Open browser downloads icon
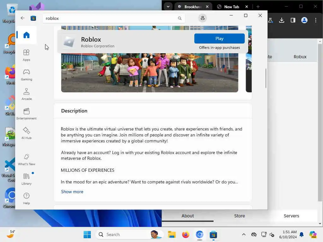323x242 pixels. click(x=282, y=20)
